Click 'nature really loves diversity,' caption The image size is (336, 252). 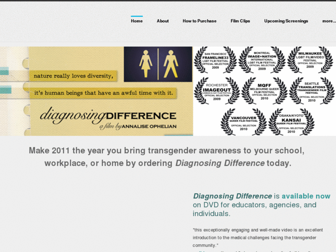click(73, 76)
